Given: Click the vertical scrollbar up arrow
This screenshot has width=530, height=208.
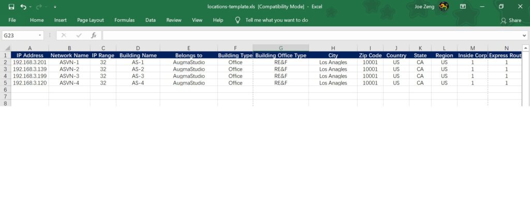Looking at the screenshot, I should (x=525, y=48).
